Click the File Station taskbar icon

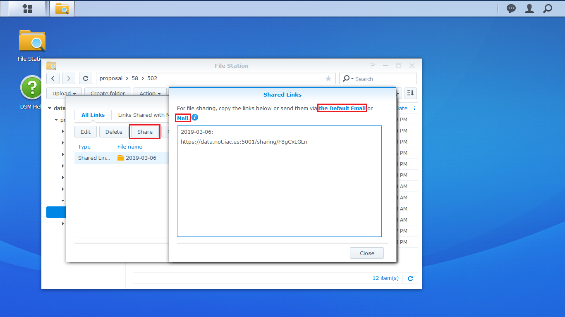62,9
